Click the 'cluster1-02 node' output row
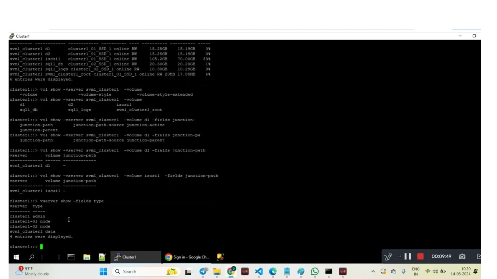Image resolution: width=497 pixels, height=279 pixels. (x=30, y=226)
